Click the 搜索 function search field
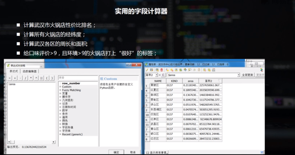The width and height of the screenshot is (295, 155). tap(78, 78)
